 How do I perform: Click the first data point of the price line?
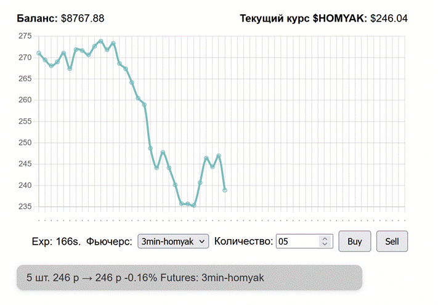tap(39, 53)
